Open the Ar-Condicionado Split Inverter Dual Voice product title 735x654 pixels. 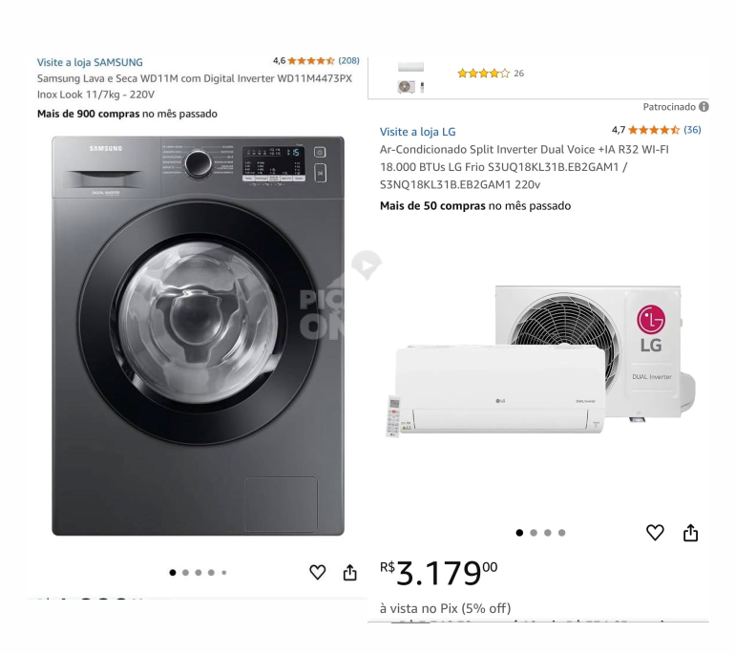[524, 167]
